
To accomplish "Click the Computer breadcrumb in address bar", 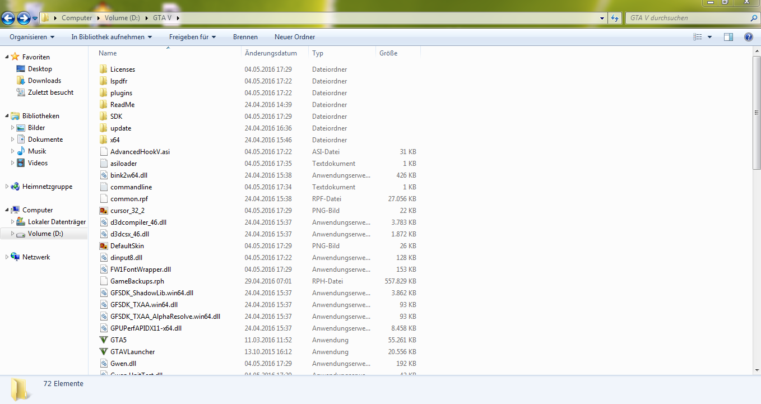I will click(x=77, y=18).
